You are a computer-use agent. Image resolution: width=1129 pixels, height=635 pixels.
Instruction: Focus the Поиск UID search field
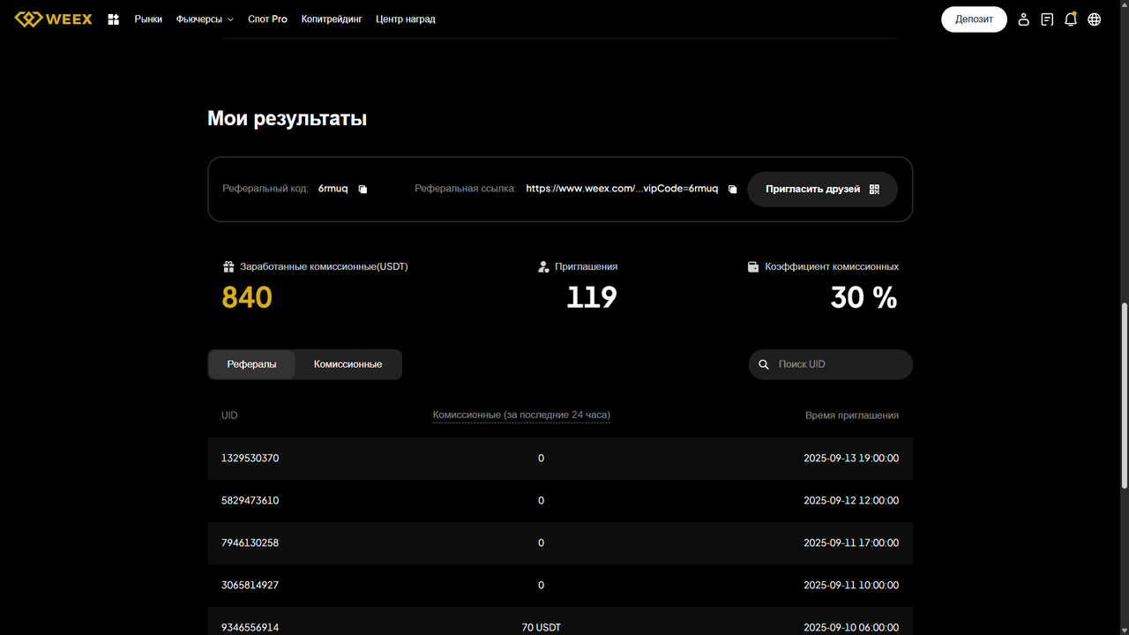point(830,364)
